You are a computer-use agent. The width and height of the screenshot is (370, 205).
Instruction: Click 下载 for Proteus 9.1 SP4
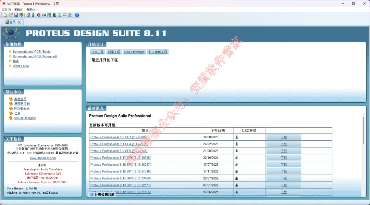tap(284, 144)
